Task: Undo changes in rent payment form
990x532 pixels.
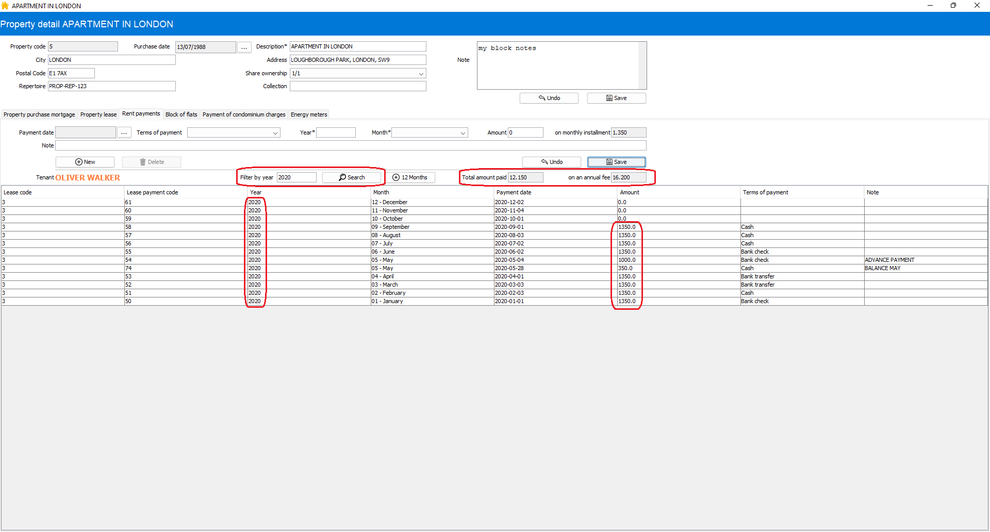Action: click(551, 162)
